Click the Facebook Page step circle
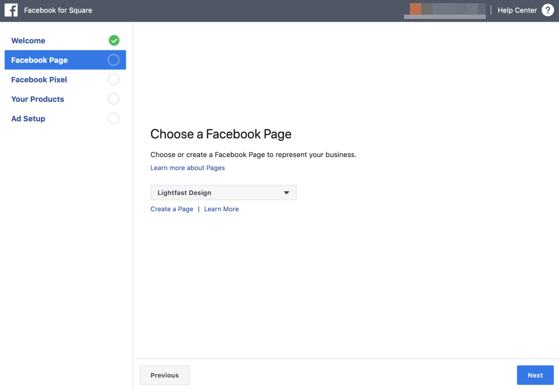Screen dimensions: 559x390 [x=114, y=60]
